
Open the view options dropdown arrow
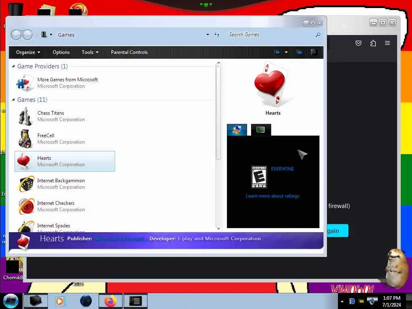(286, 52)
